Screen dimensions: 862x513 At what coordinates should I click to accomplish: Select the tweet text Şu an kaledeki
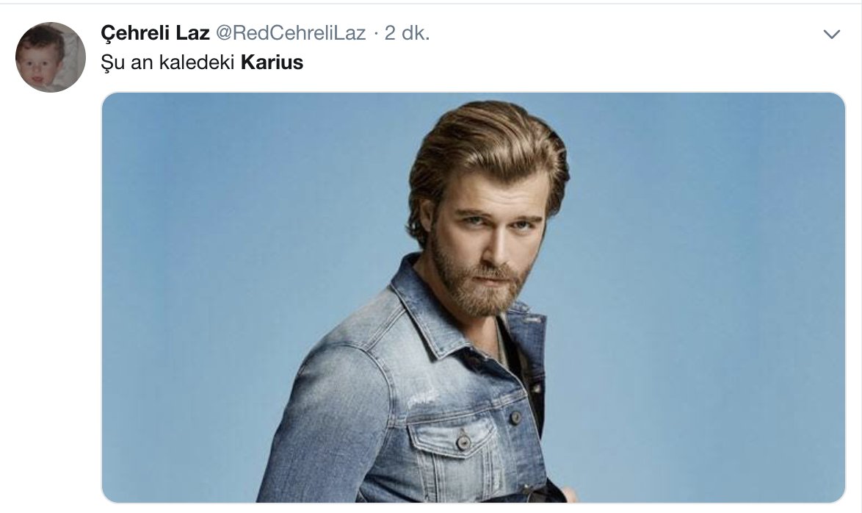coord(167,62)
